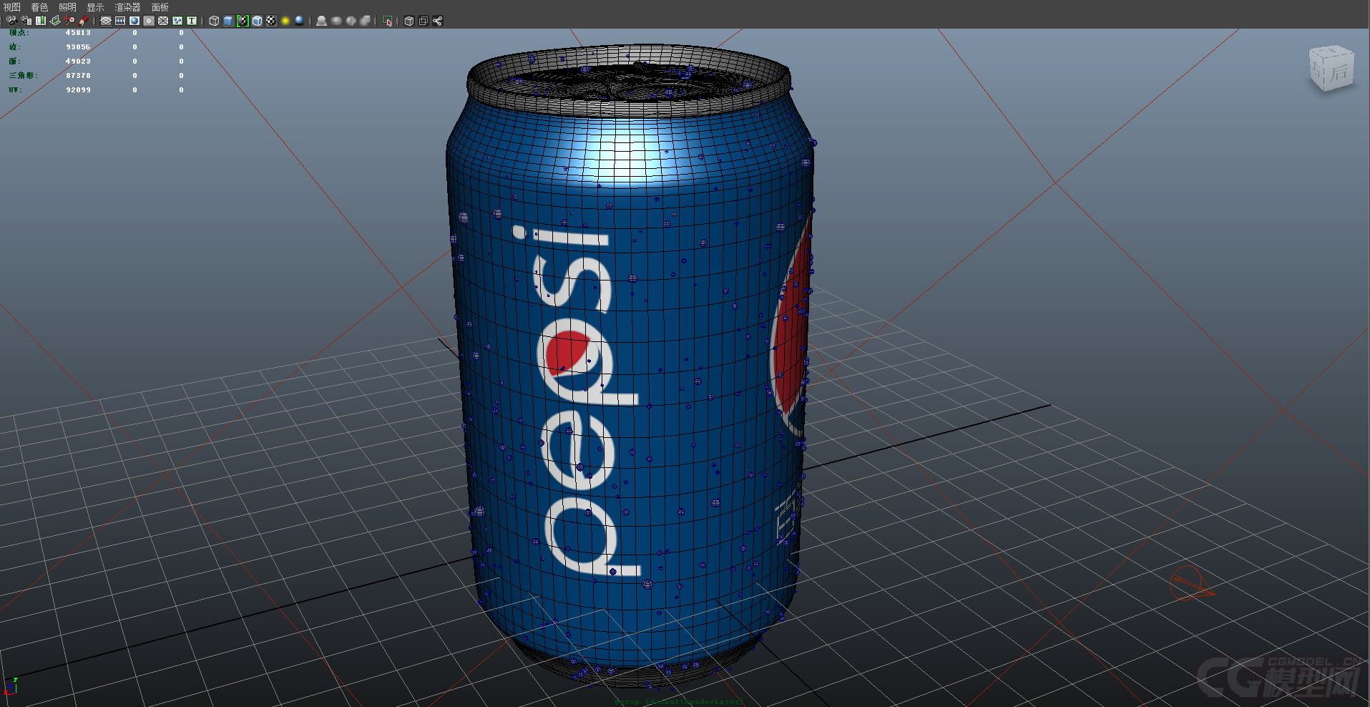Click the Use All Lights yellow icon
1370x707 pixels.
coord(285,21)
